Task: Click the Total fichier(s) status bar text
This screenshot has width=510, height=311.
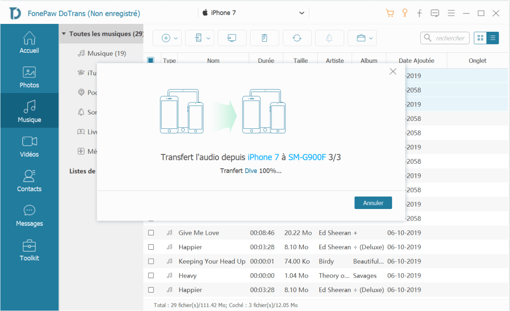Action: [226, 305]
